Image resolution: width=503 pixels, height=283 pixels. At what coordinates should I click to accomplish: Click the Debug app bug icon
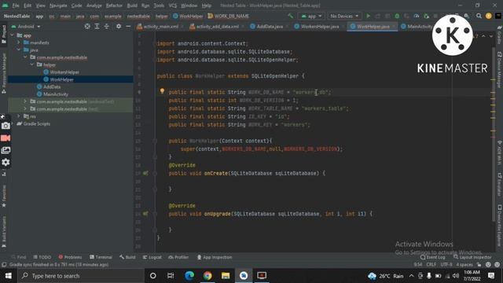(397, 16)
